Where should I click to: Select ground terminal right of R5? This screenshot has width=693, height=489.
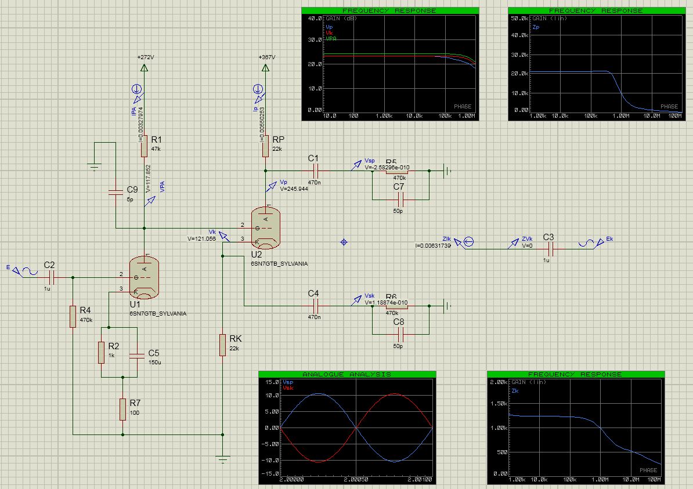click(447, 171)
